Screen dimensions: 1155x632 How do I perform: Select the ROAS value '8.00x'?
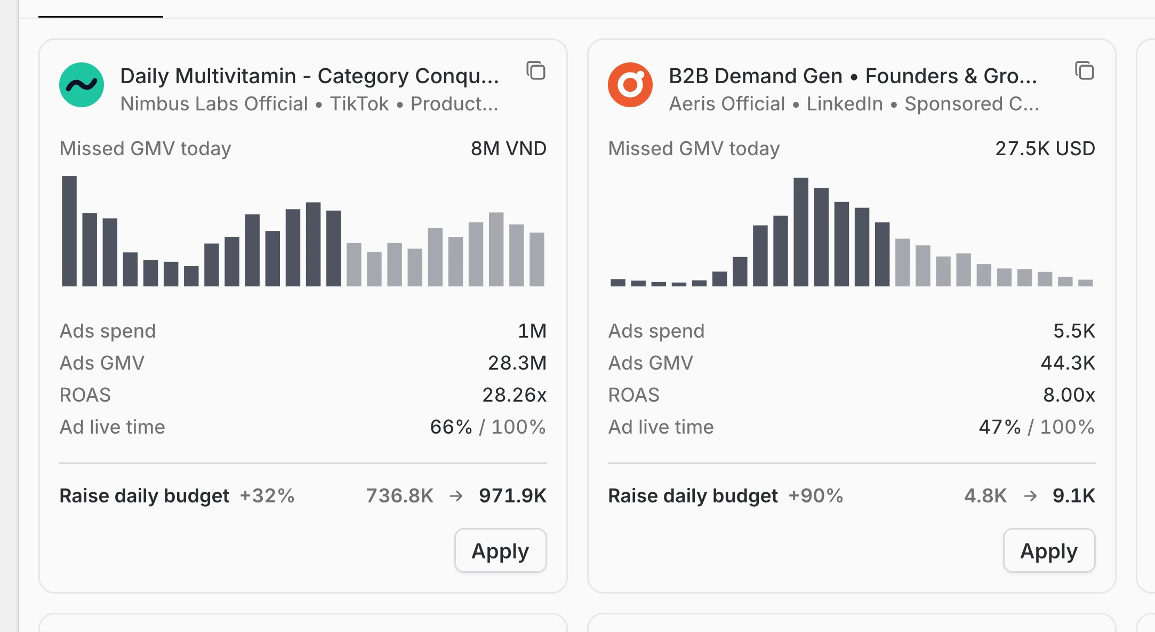click(x=1069, y=395)
